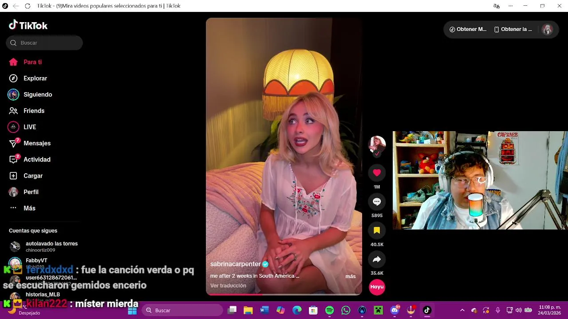The width and height of the screenshot is (568, 319).
Task: Open Microsoft Store from taskbar
Action: pos(313,311)
